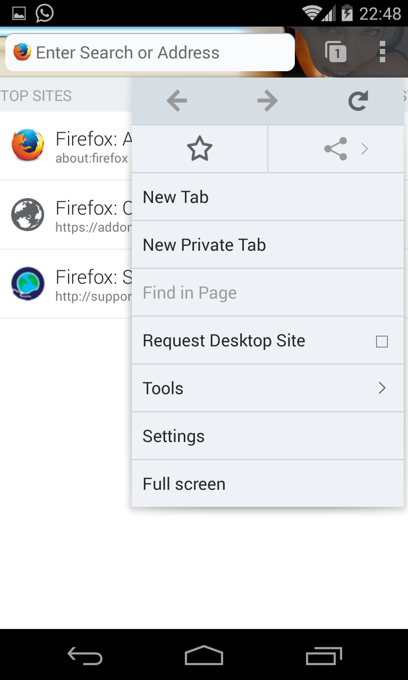Tap the three-dot overflow menu icon
The height and width of the screenshot is (680, 408).
pyautogui.click(x=382, y=52)
